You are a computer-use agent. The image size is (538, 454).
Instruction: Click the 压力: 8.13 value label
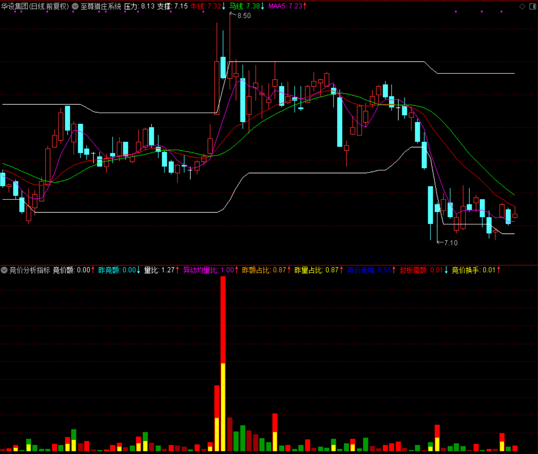click(139, 6)
